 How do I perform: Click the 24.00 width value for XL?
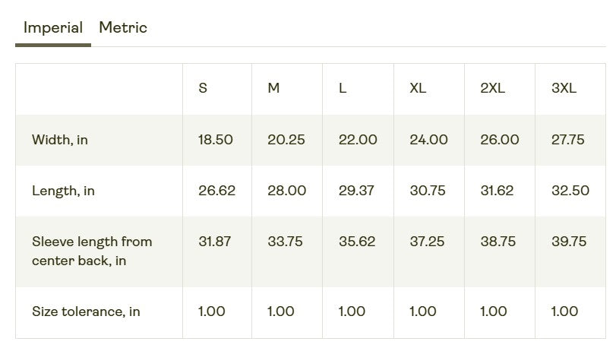coord(428,140)
